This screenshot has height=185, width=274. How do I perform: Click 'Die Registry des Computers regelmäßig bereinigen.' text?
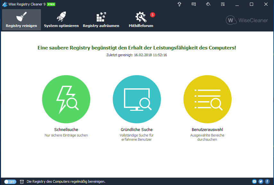pos(66,182)
